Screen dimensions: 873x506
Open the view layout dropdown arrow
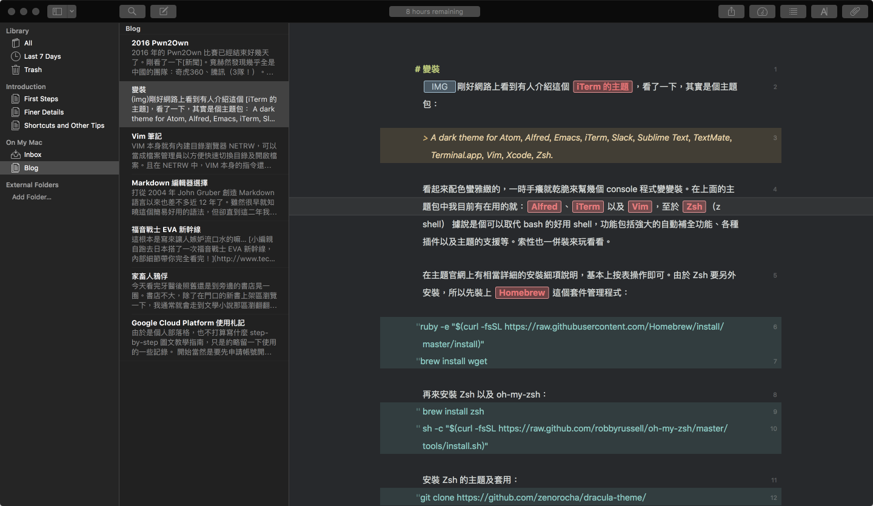(x=72, y=12)
